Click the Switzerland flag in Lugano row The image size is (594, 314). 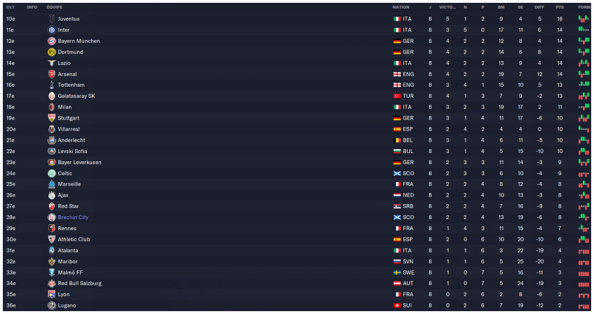click(x=397, y=305)
